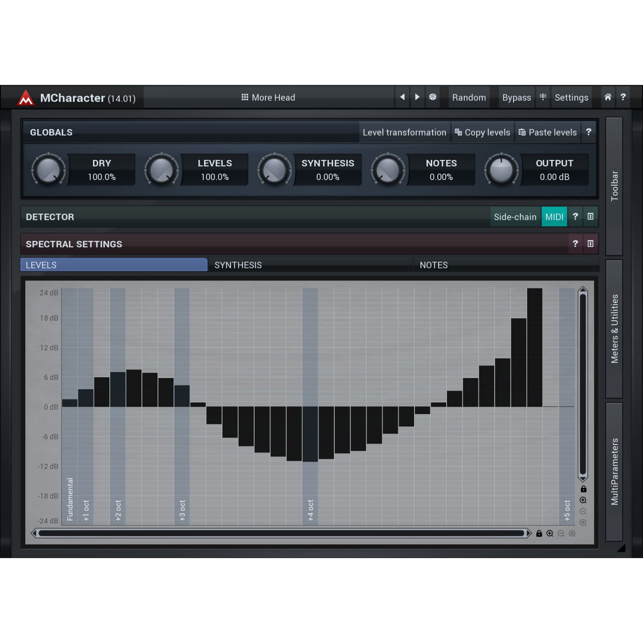Click vertical zoom-in magnifier right of graph
This screenshot has width=643, height=643.
click(583, 500)
